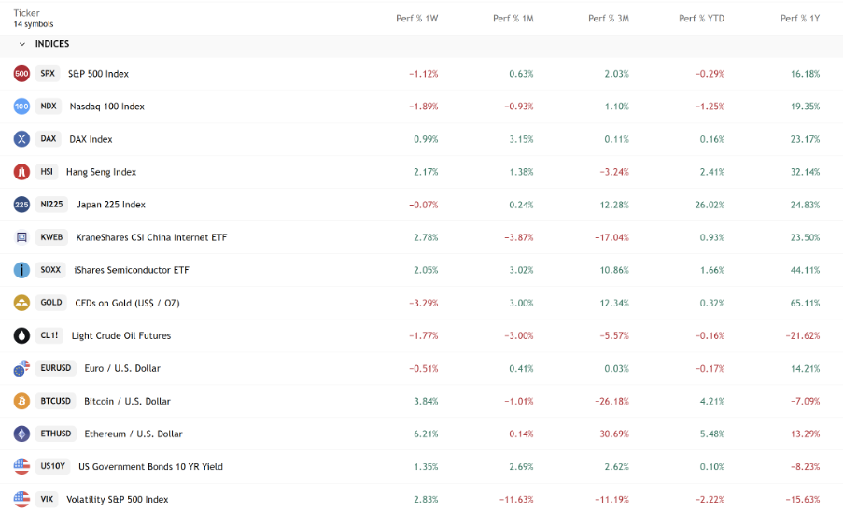Viewport: 844px width, 512px height.
Task: Click the Bitcoin orange logo icon
Action: click(21, 401)
